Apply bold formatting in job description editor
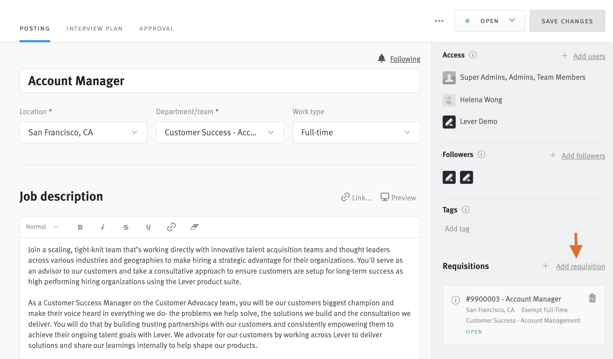The height and width of the screenshot is (359, 613). (x=80, y=227)
